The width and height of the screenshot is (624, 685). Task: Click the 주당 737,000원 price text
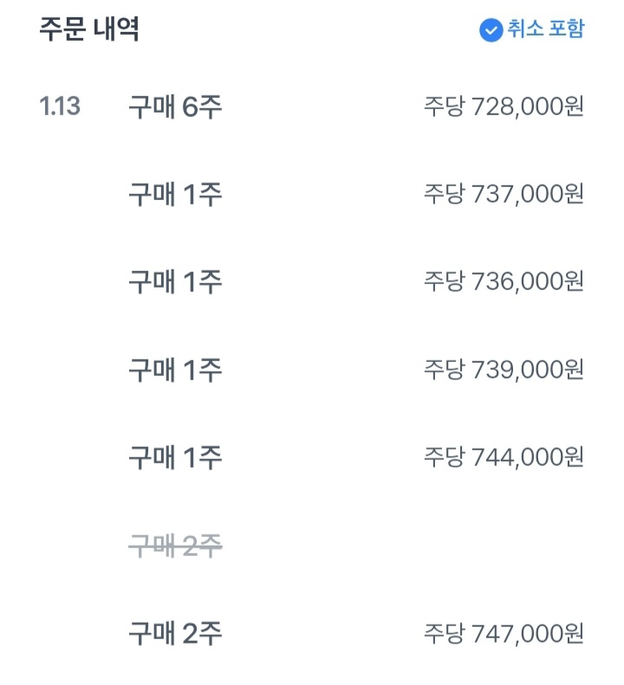[504, 194]
